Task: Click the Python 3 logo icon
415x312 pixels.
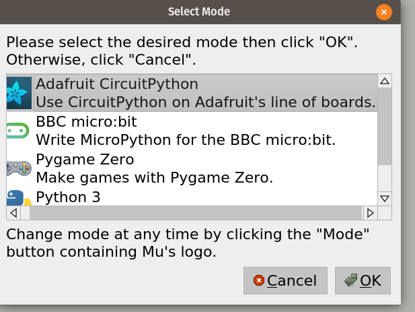Action: coord(18,197)
